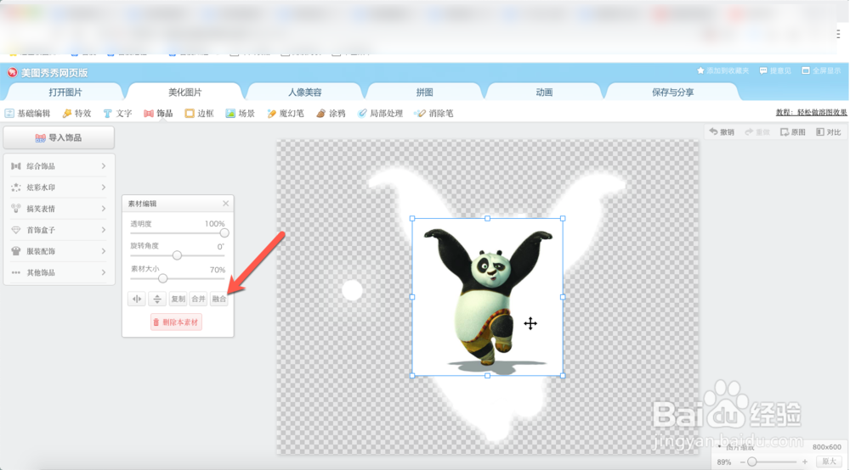
Task: Click the 800x600 image size text
Action: pos(827,447)
